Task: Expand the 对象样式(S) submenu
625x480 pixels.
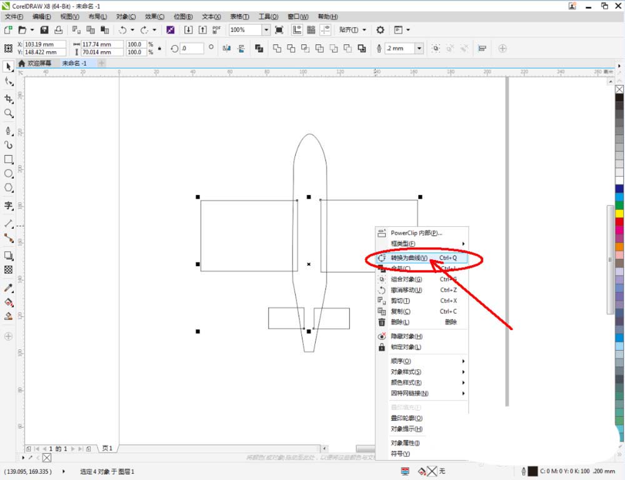Action: click(422, 372)
